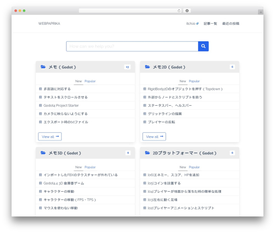Click document icon beside キャラクターの移動 ( FPS・TPS )
Image resolution: width=275 pixels, height=233 pixels.
(41, 199)
